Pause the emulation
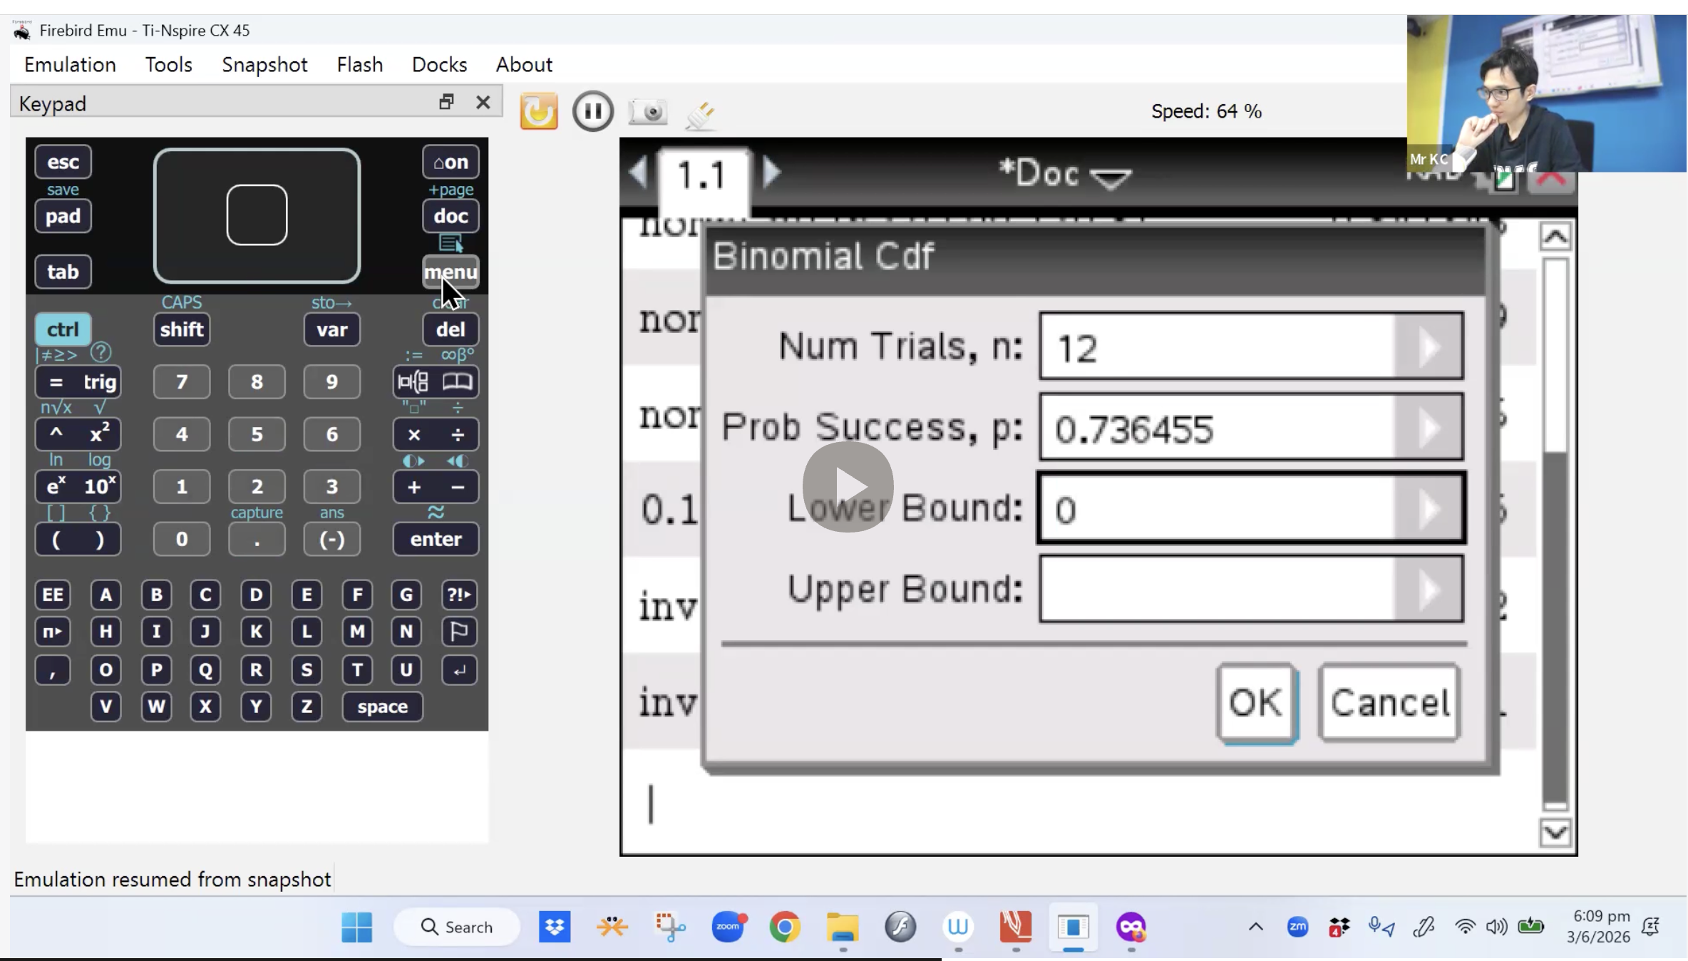This screenshot has width=1688, height=961. [592, 111]
